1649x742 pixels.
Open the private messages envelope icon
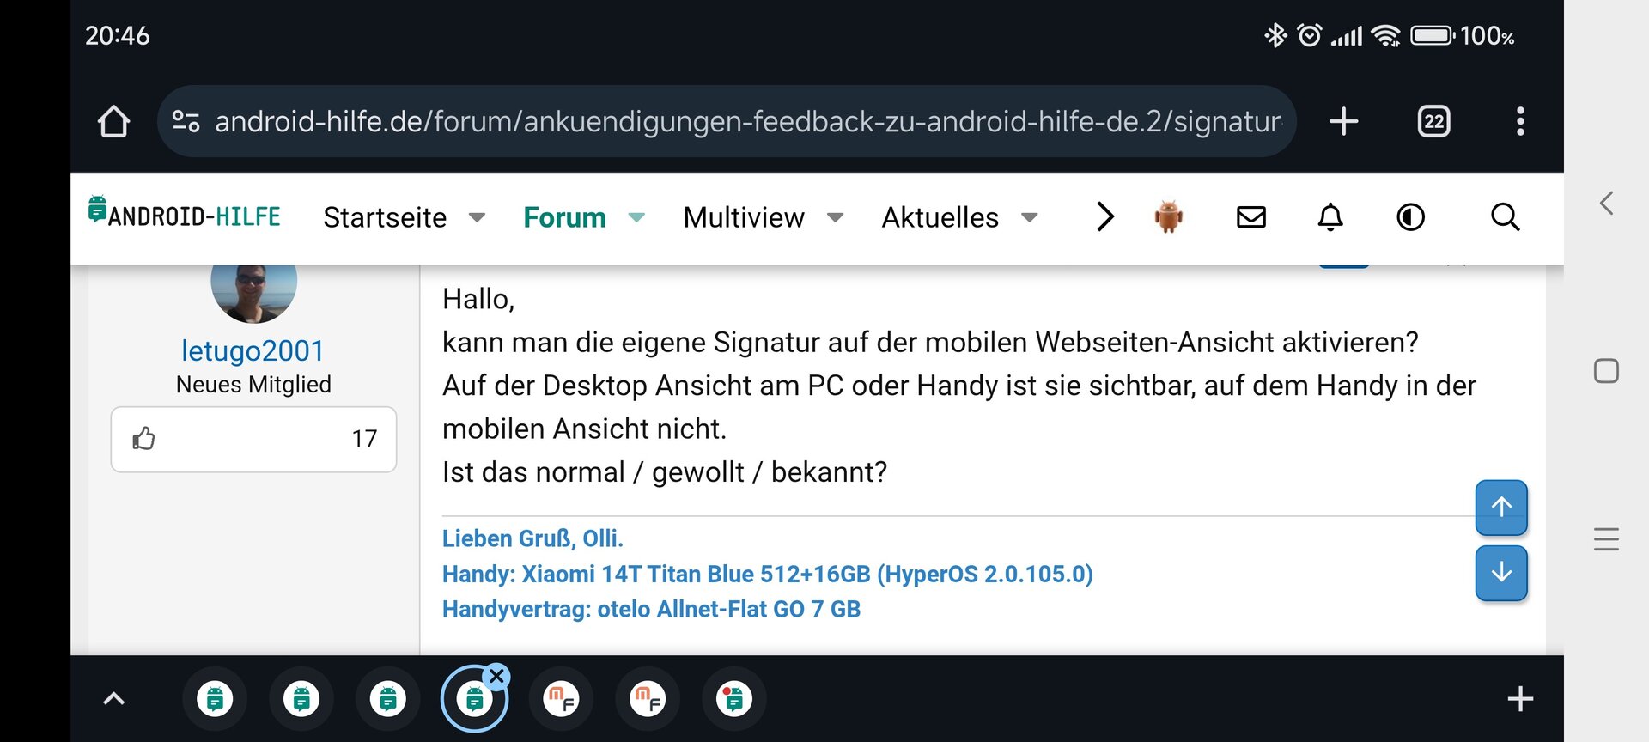pyautogui.click(x=1250, y=217)
